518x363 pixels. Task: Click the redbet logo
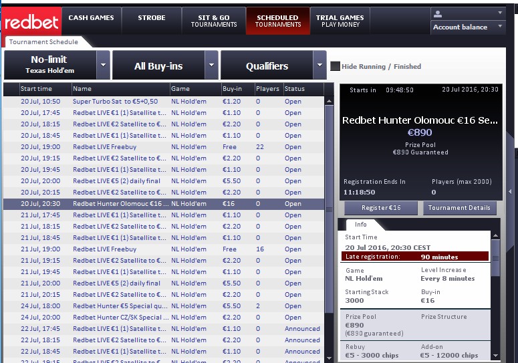31,21
